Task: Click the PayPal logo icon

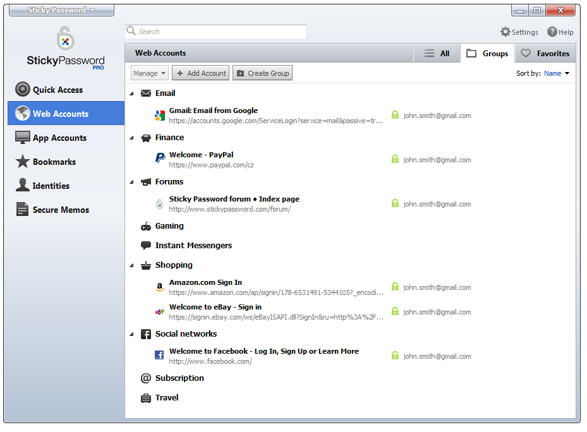Action: pyautogui.click(x=160, y=159)
